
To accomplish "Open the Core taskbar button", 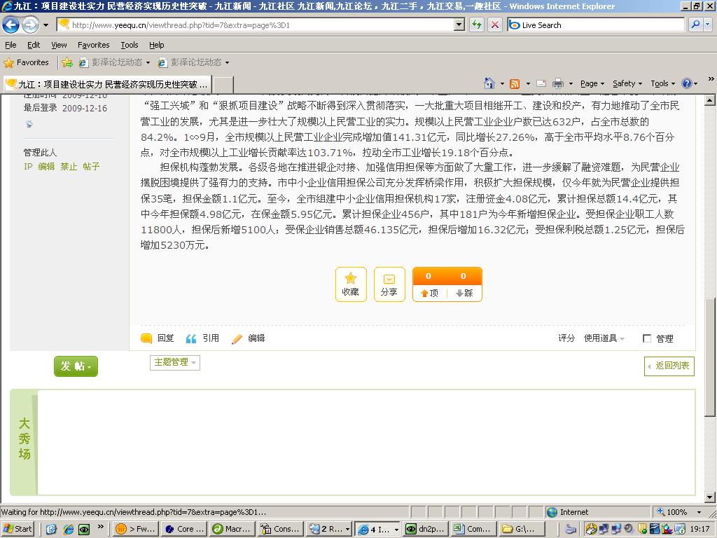I will tap(184, 529).
